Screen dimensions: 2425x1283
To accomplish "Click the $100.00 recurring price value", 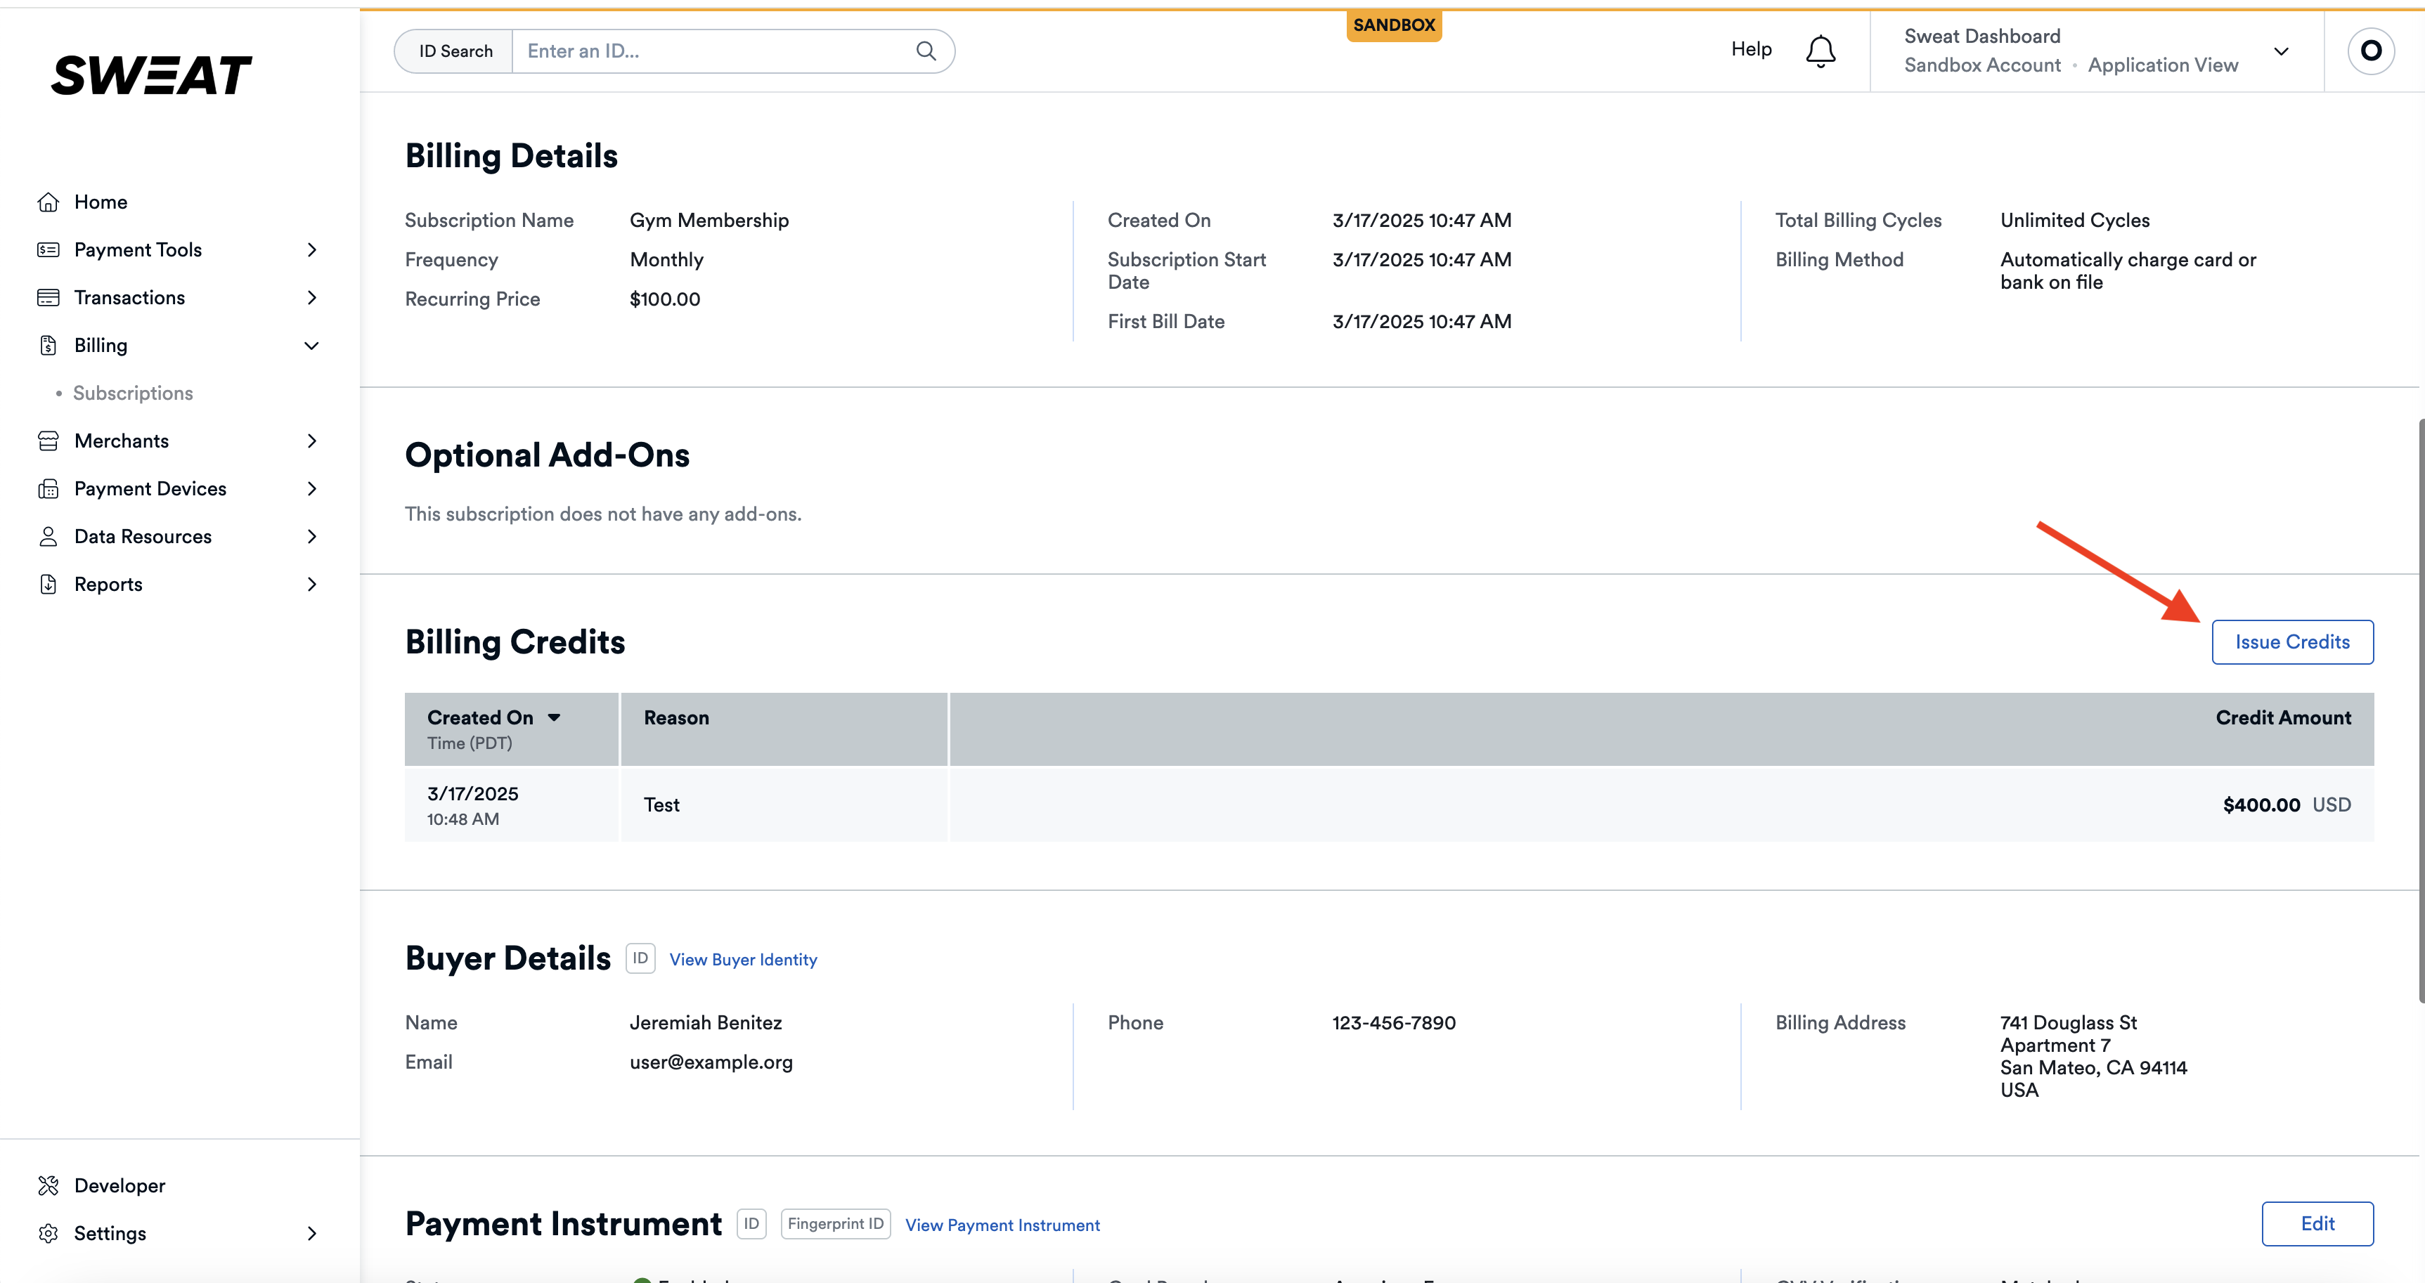I will click(665, 299).
